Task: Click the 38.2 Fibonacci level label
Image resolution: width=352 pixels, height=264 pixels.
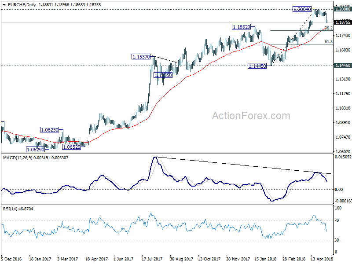Action: pos(329,28)
